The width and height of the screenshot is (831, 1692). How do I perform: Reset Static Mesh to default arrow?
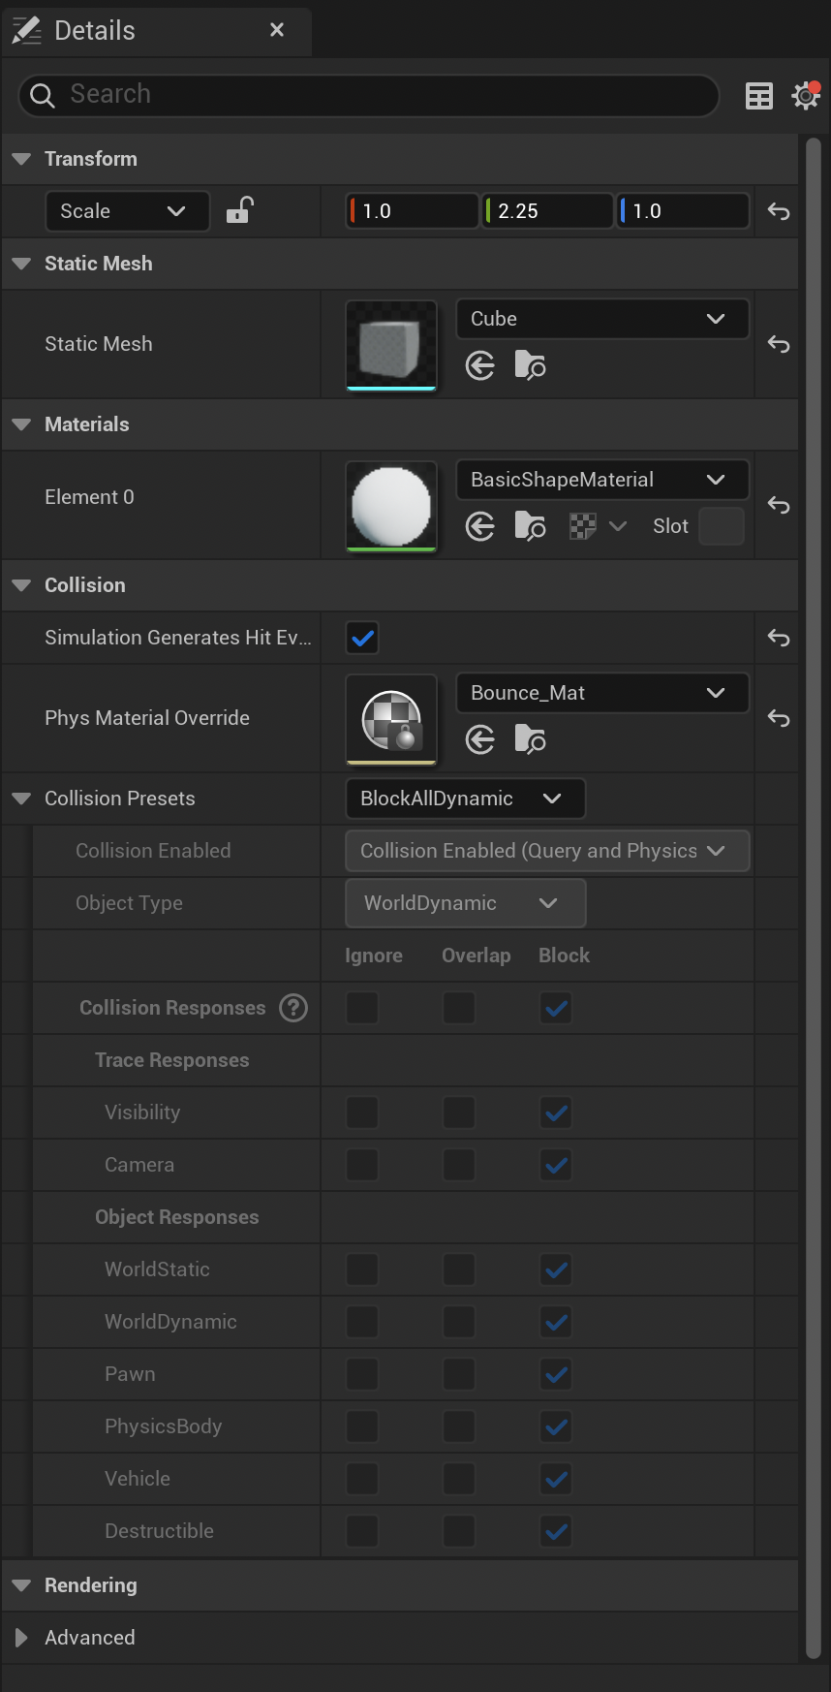point(779,344)
